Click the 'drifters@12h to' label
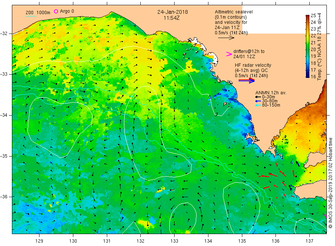 click(x=249, y=51)
